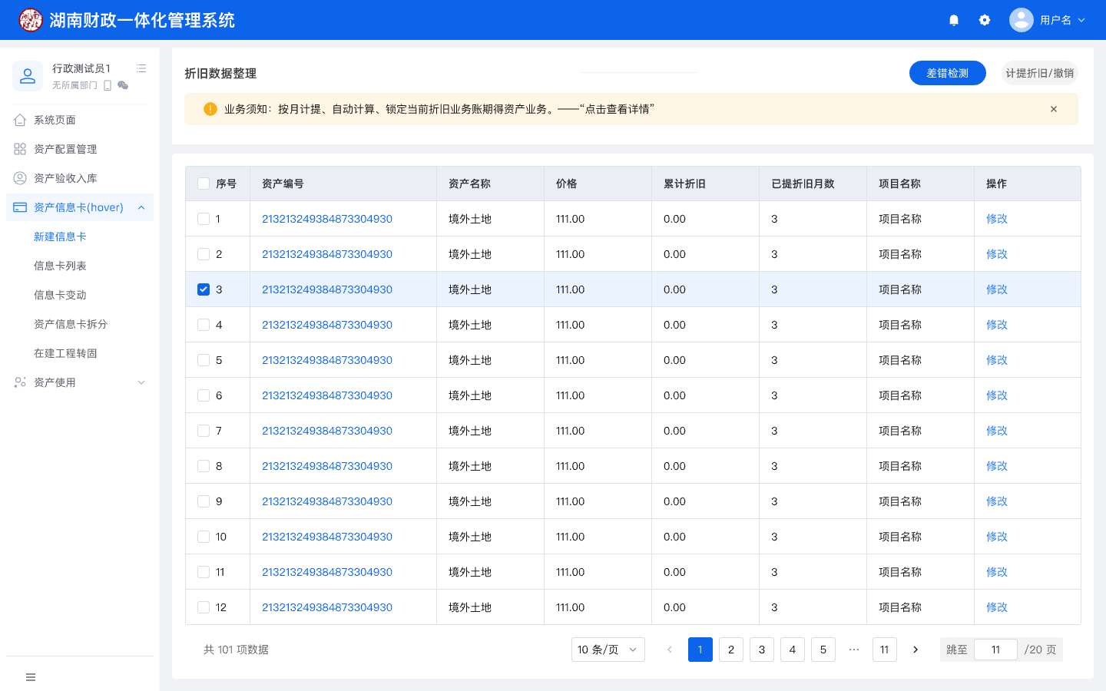The height and width of the screenshot is (691, 1106).
Task: Uncheck the checkbox for row 3
Action: coord(204,289)
